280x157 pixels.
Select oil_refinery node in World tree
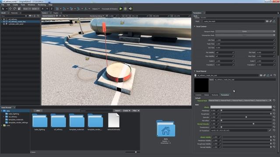[13, 19]
